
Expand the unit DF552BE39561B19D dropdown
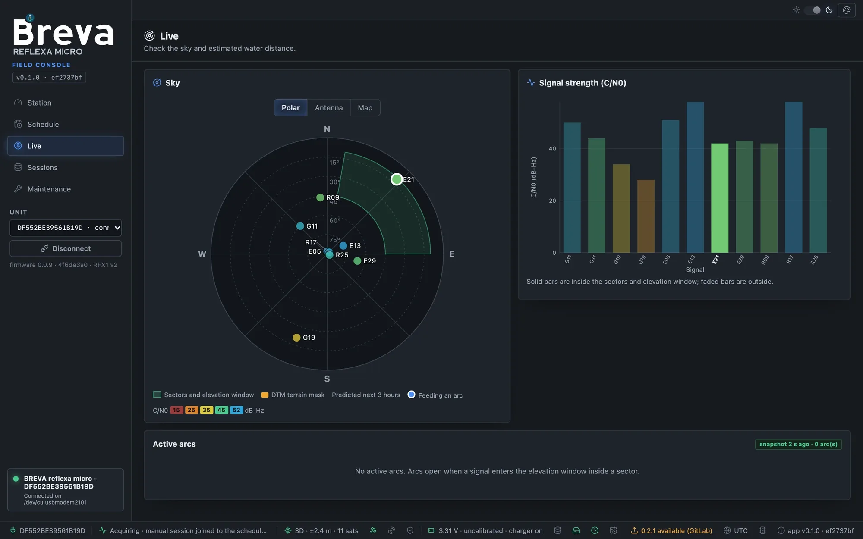[66, 228]
